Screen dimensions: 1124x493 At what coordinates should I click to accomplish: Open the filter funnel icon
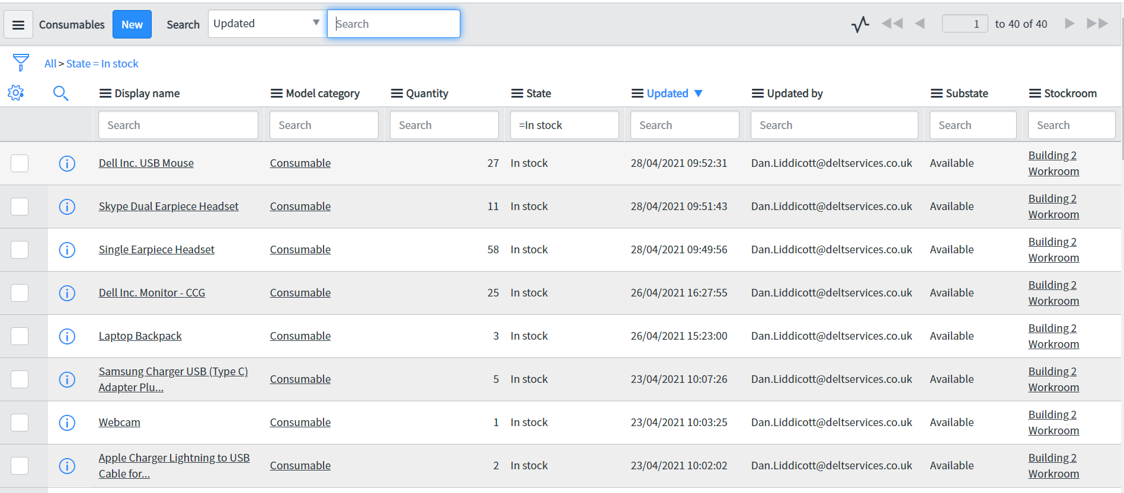(21, 63)
